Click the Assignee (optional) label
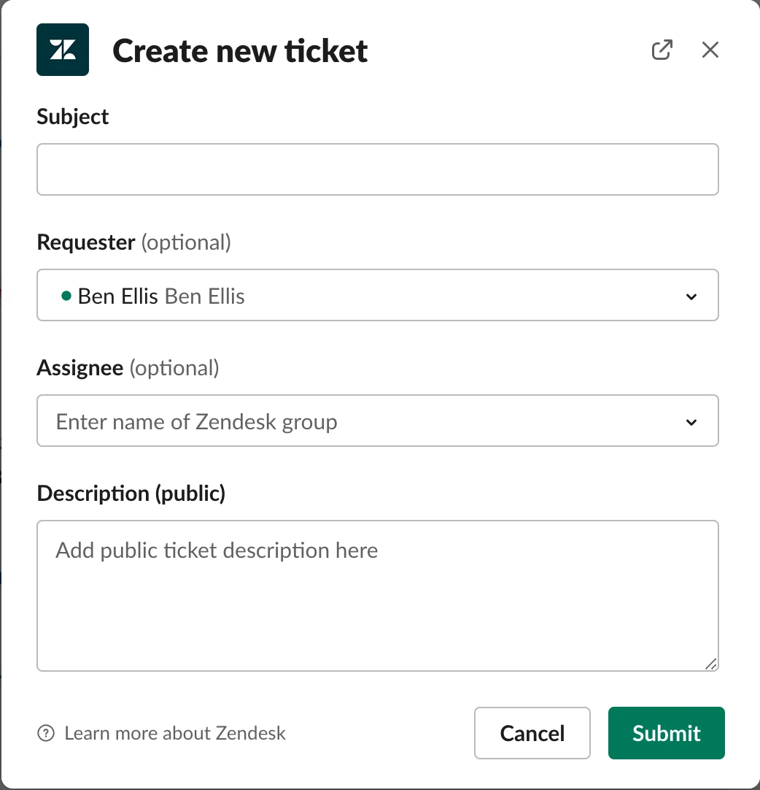Screen dimensions: 760x790 click(128, 368)
